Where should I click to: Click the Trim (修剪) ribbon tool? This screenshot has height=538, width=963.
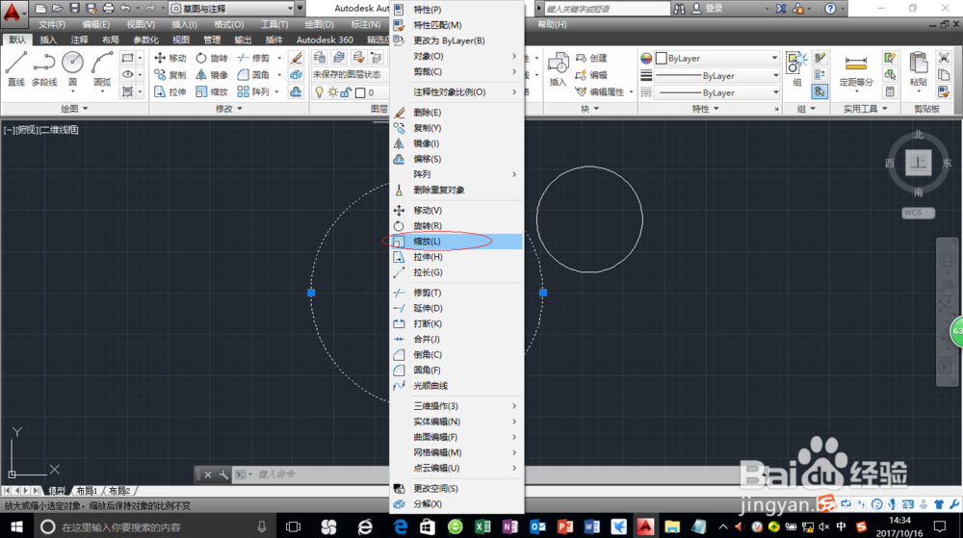click(253, 59)
